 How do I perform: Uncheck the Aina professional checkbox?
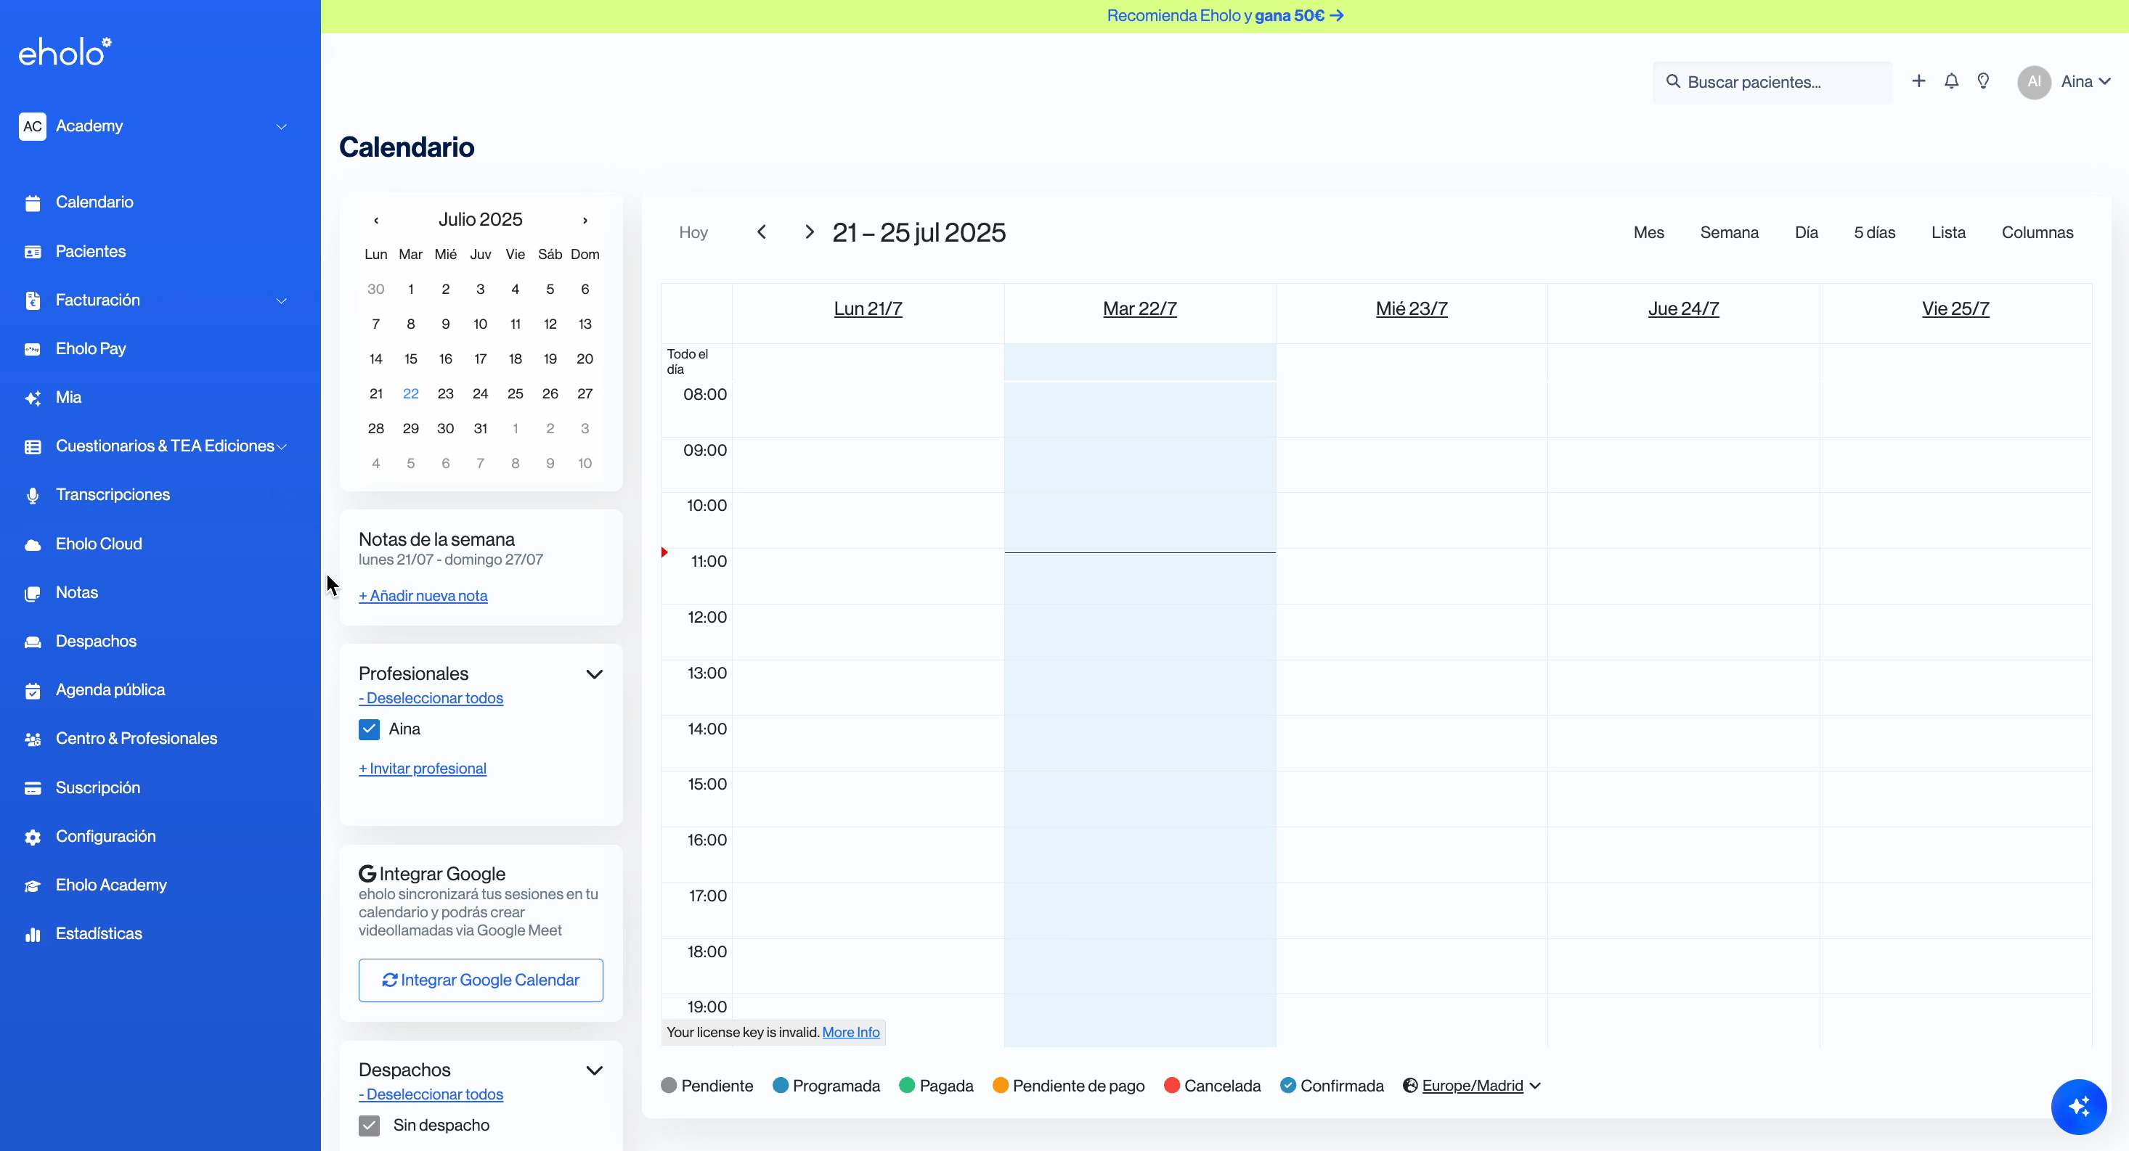point(369,729)
